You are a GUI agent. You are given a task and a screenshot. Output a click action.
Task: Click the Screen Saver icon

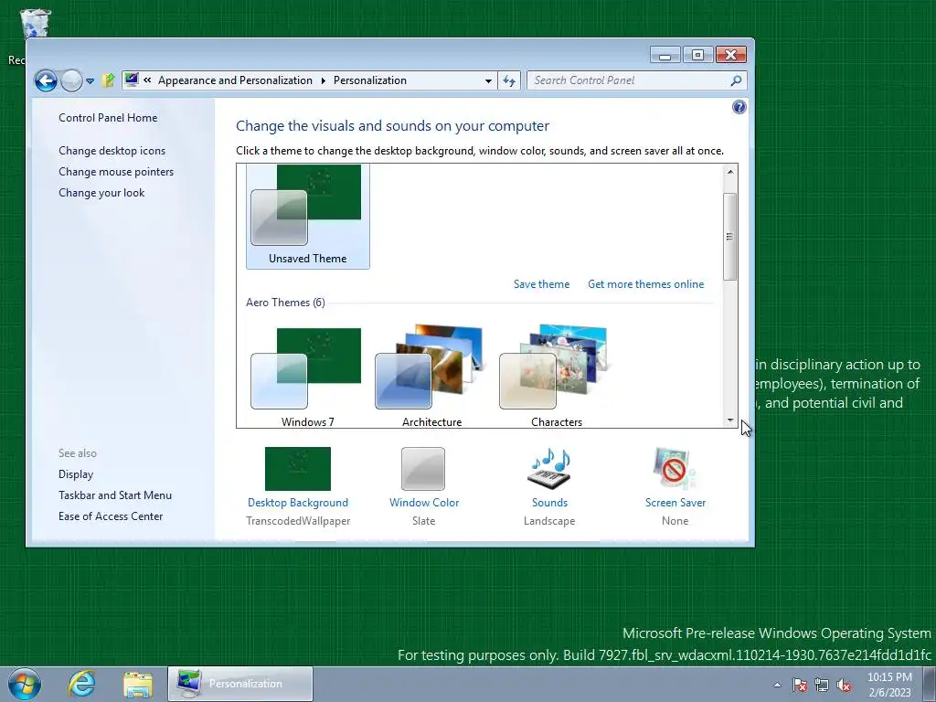click(675, 469)
